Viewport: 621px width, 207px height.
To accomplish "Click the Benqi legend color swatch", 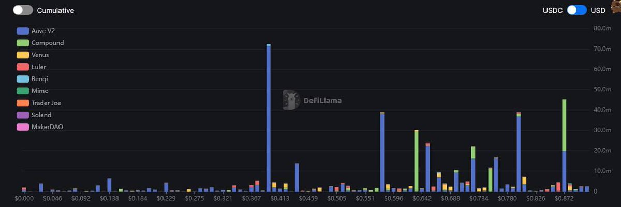I will pyautogui.click(x=23, y=79).
